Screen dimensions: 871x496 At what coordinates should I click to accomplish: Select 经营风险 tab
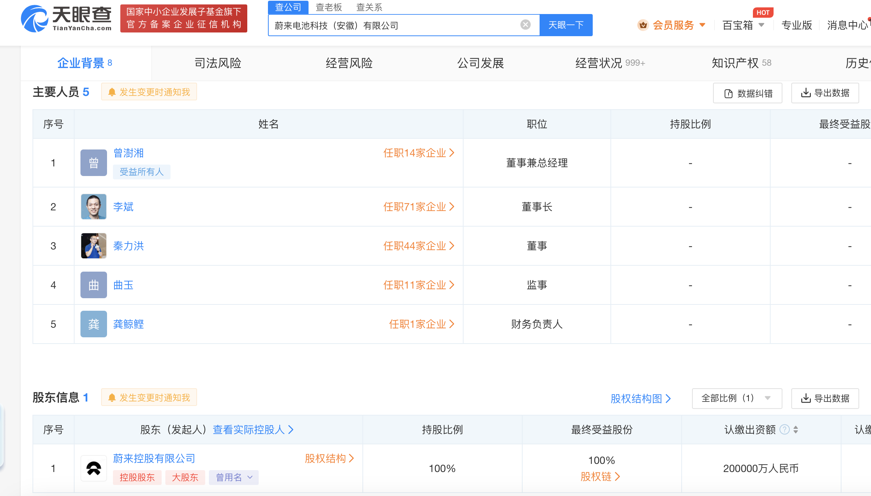(349, 63)
